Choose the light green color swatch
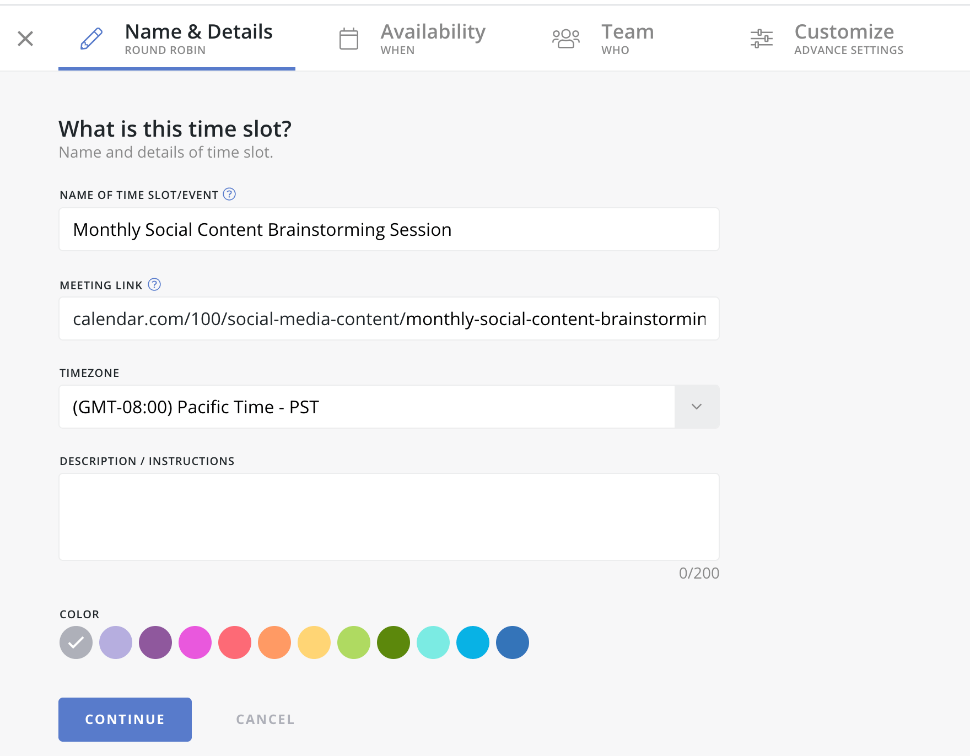The height and width of the screenshot is (756, 970). 354,642
